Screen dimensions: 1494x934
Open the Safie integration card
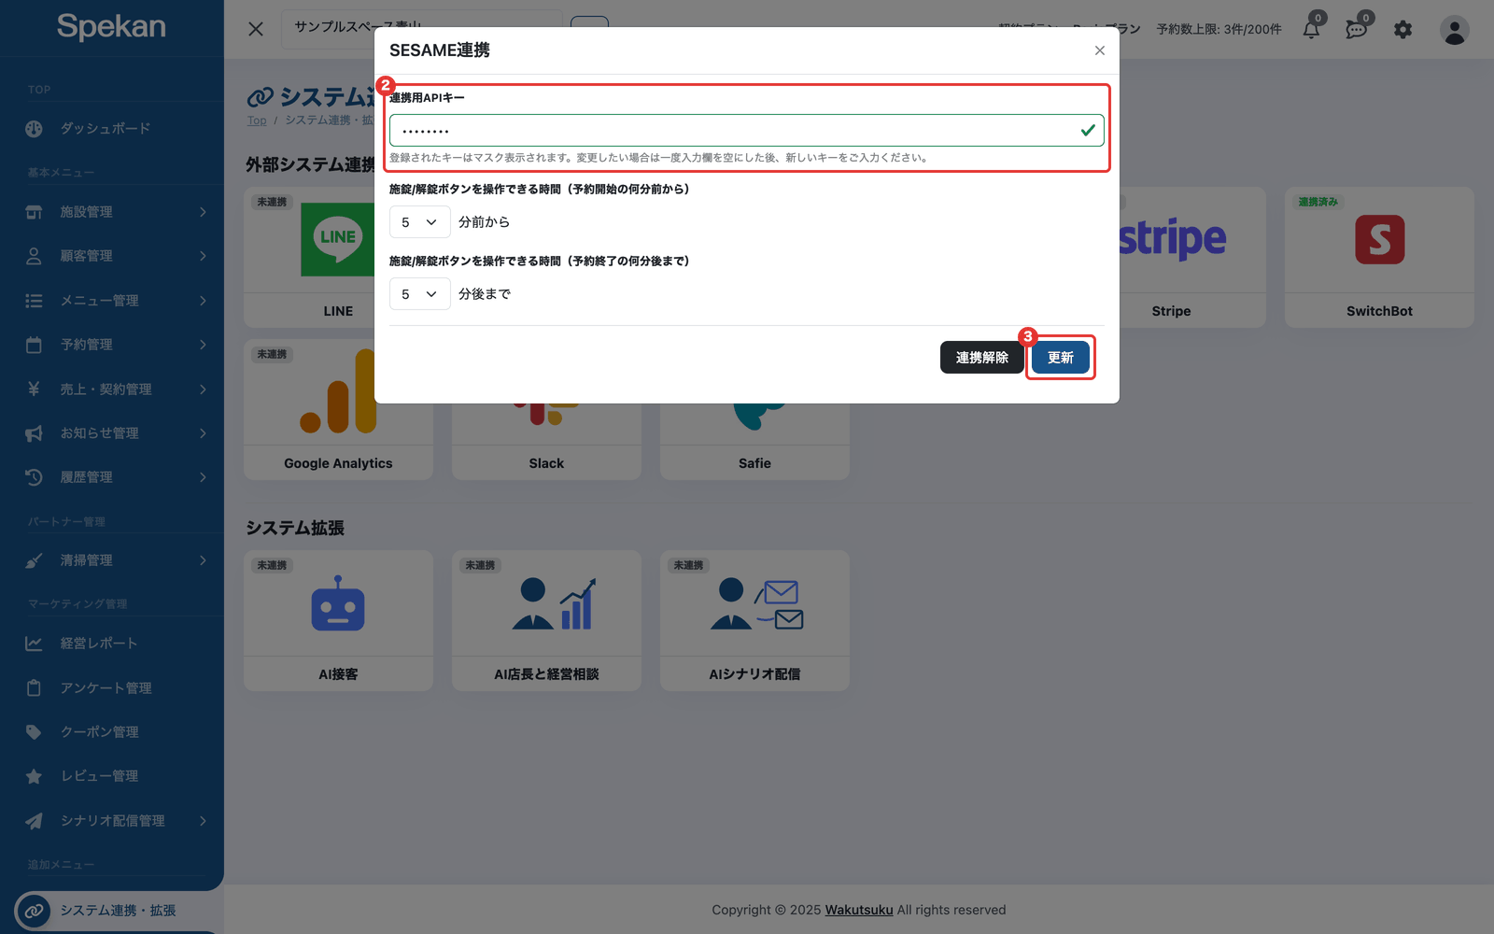coord(754,441)
